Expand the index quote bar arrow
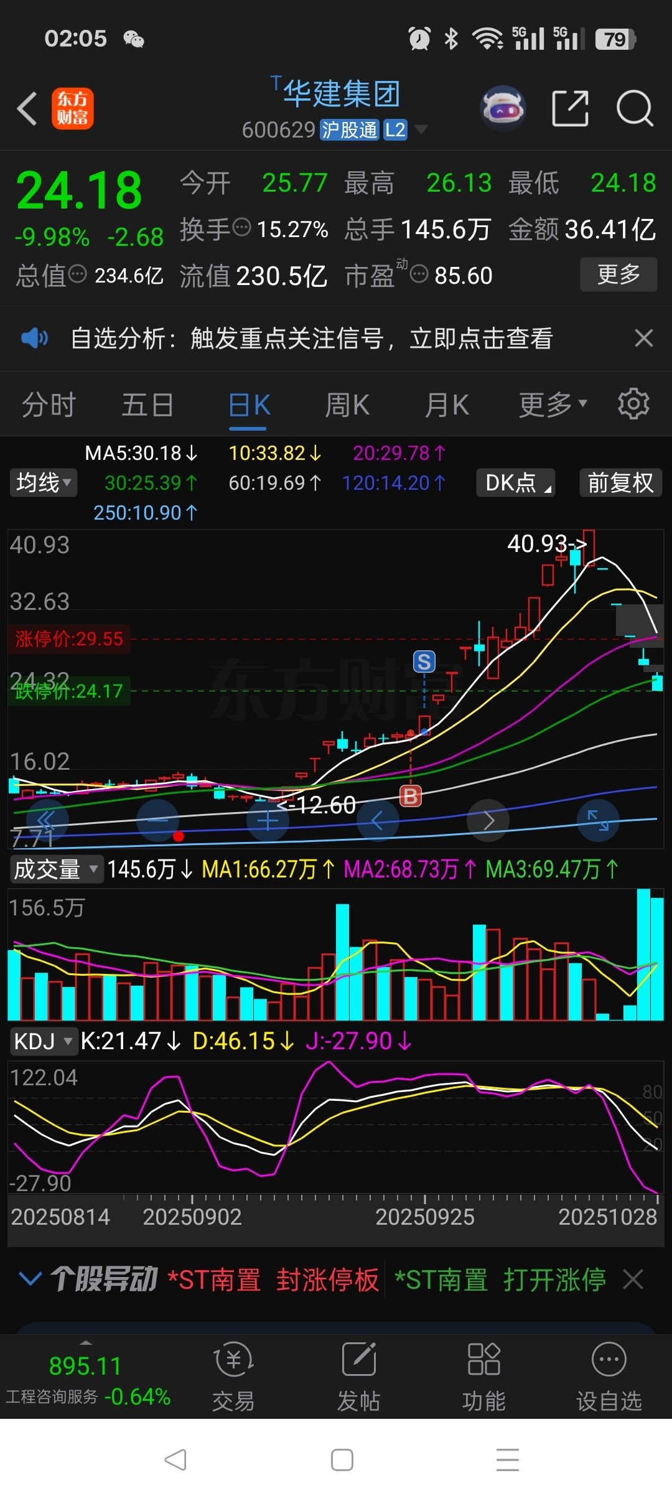The height and width of the screenshot is (1501, 672). coord(86,1343)
